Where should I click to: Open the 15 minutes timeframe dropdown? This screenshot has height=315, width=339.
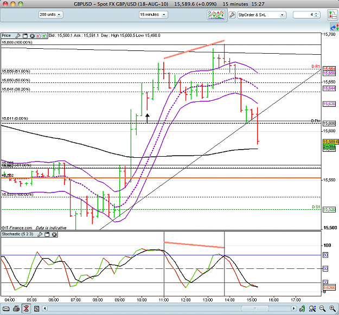point(153,15)
